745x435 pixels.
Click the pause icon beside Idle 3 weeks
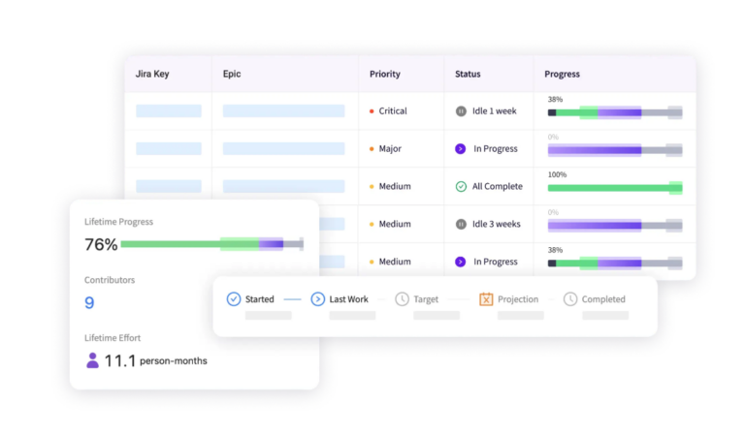point(461,224)
